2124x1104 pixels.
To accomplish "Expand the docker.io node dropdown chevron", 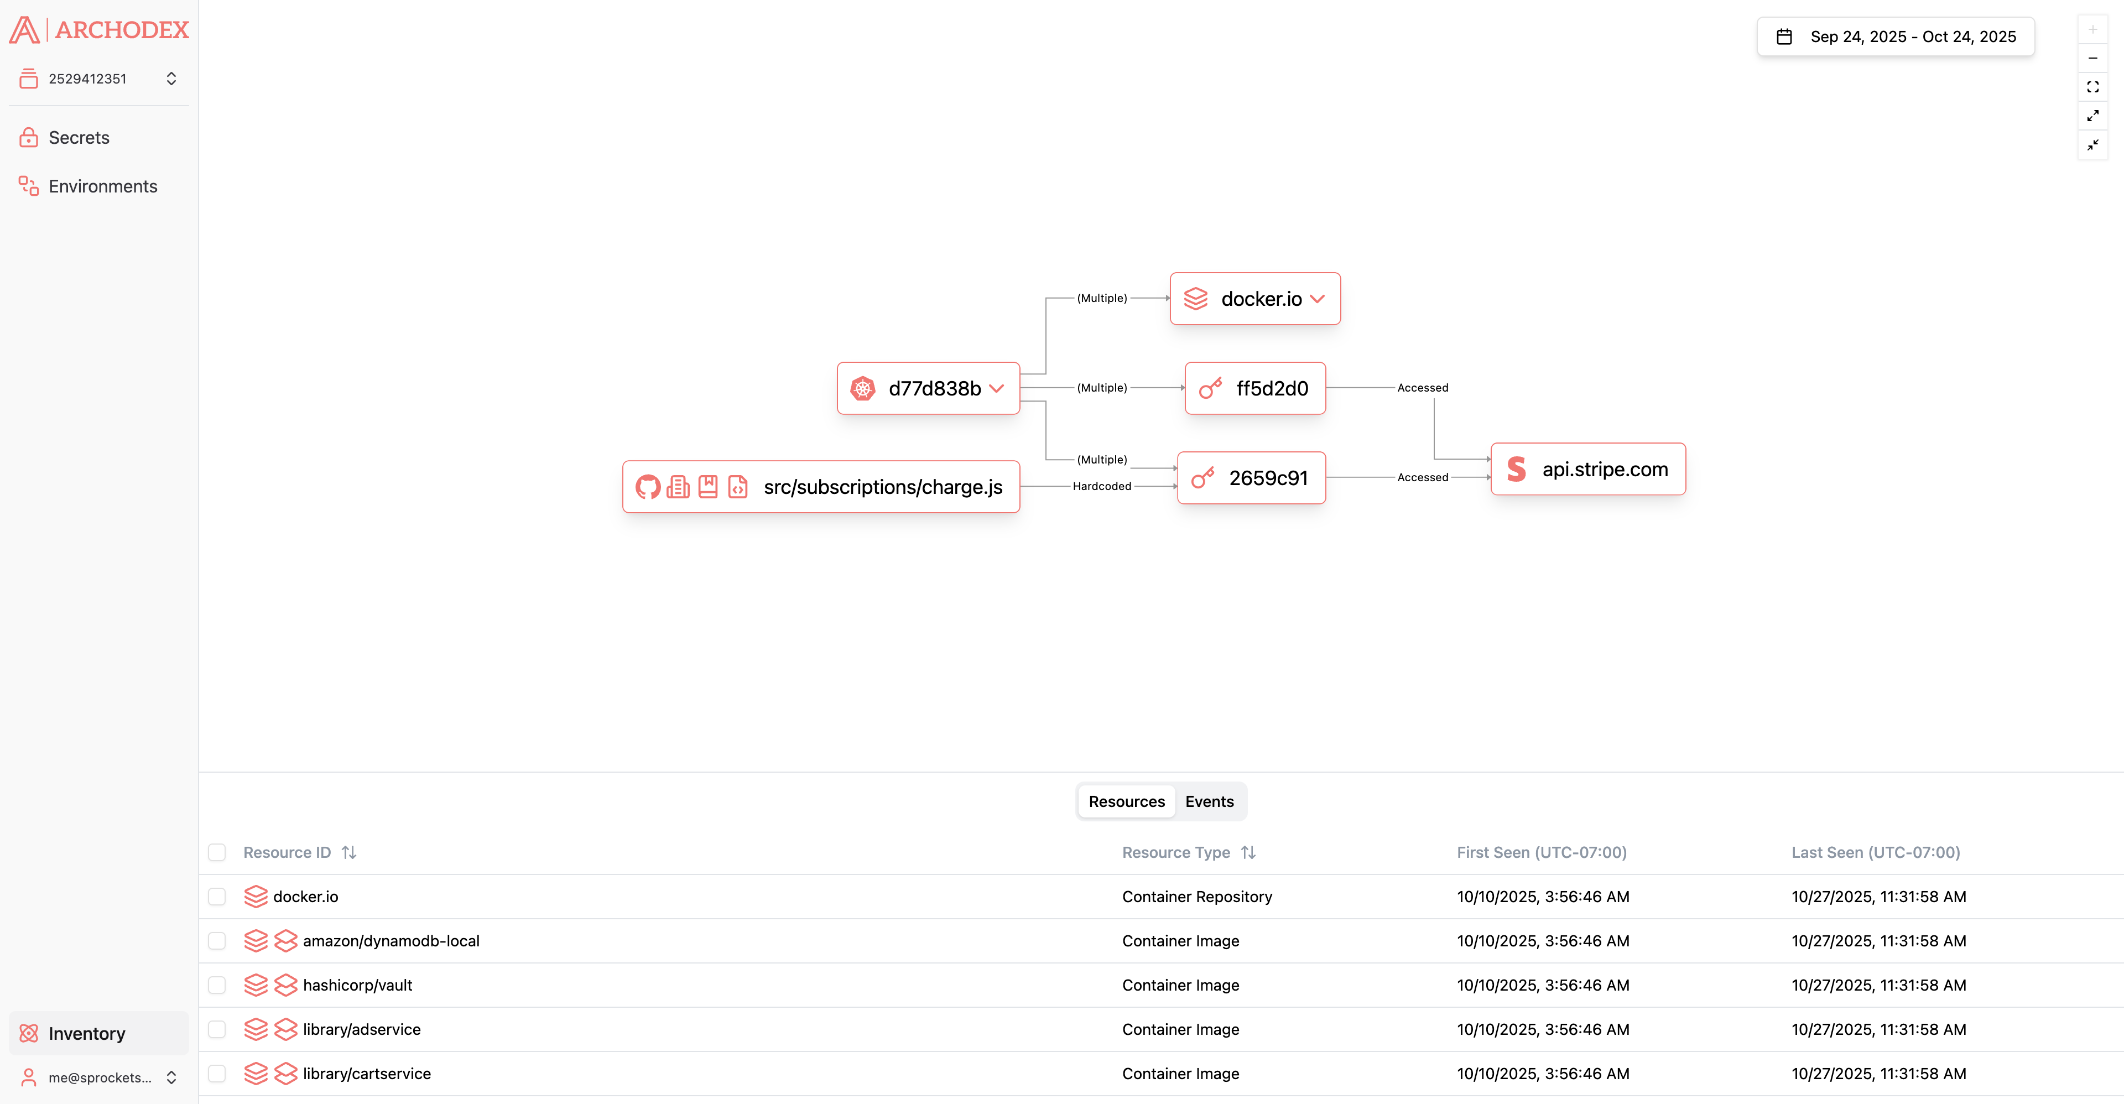I will click(x=1317, y=299).
